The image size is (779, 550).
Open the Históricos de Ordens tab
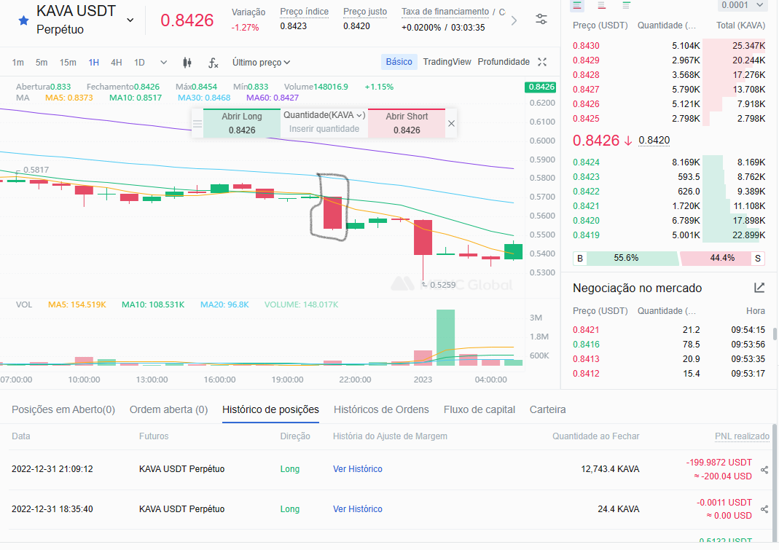click(x=381, y=409)
